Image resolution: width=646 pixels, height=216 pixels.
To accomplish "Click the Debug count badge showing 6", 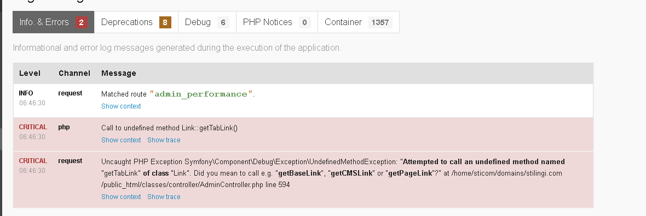I will 223,22.
